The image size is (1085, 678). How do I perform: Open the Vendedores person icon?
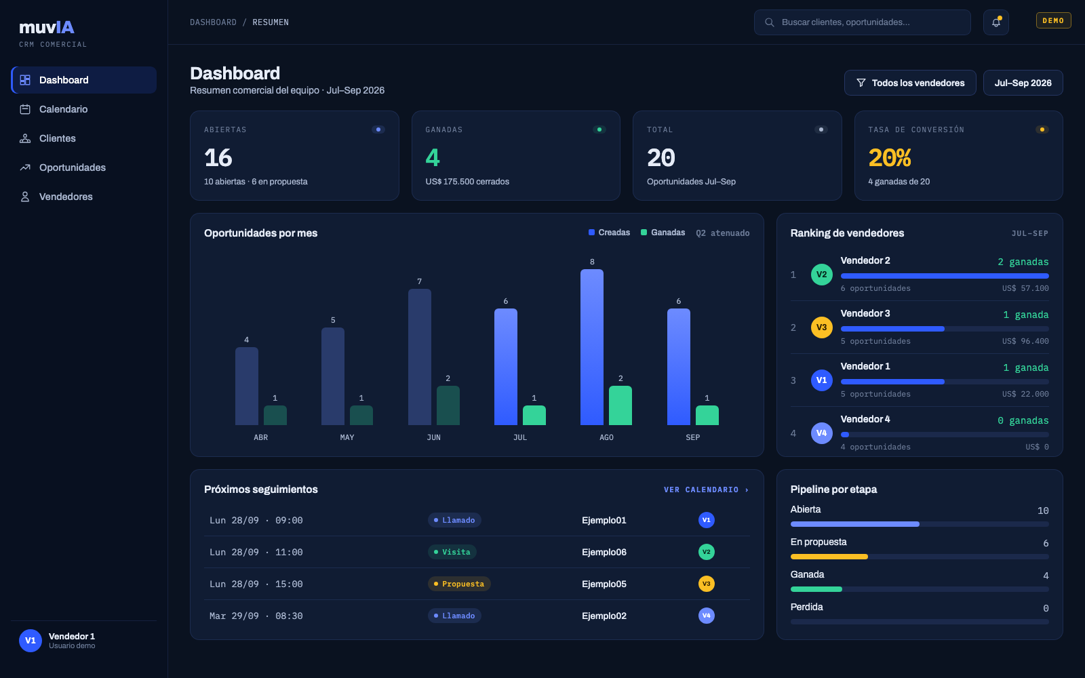25,197
